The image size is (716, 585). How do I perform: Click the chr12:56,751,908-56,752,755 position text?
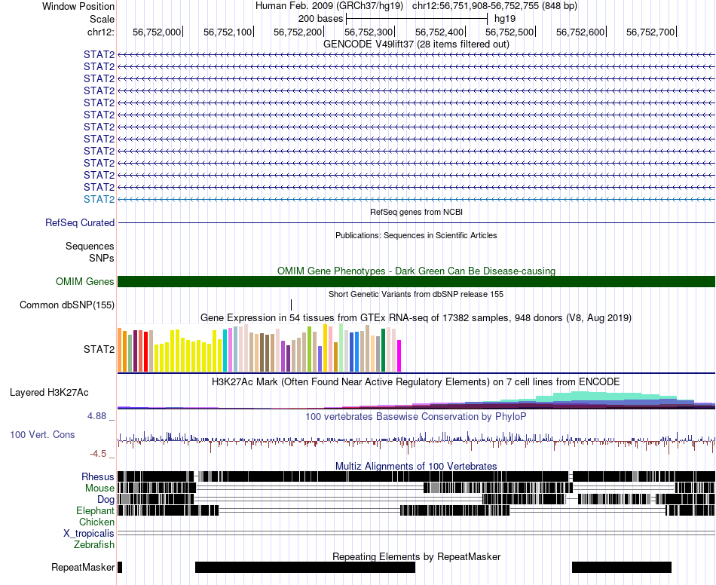click(494, 6)
